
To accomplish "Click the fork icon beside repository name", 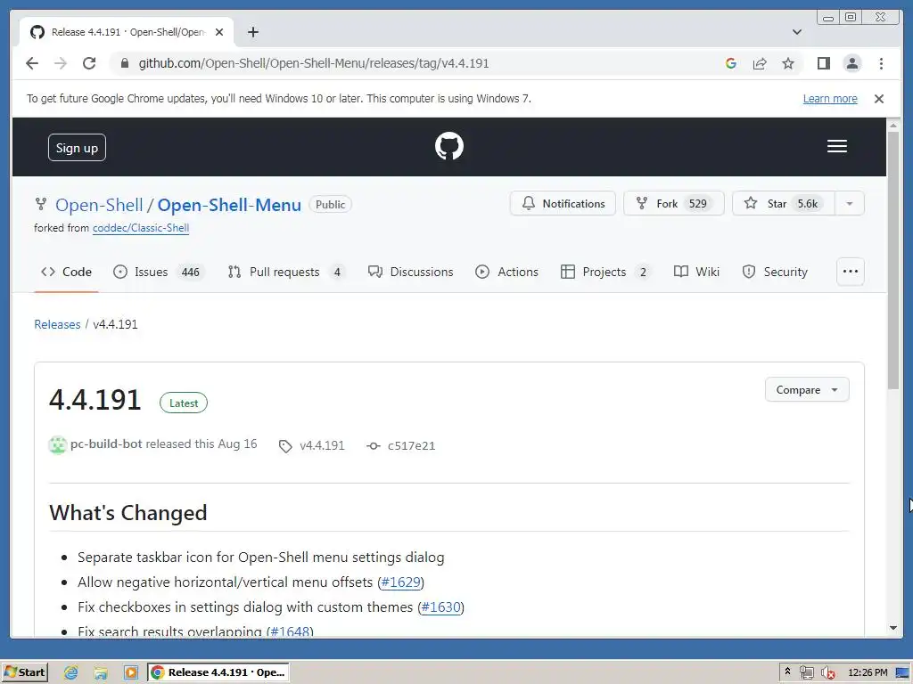I will [x=41, y=204].
